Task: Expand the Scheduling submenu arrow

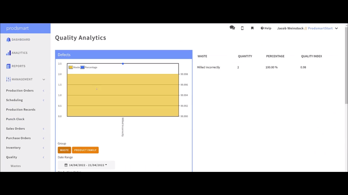Action: 44,100
